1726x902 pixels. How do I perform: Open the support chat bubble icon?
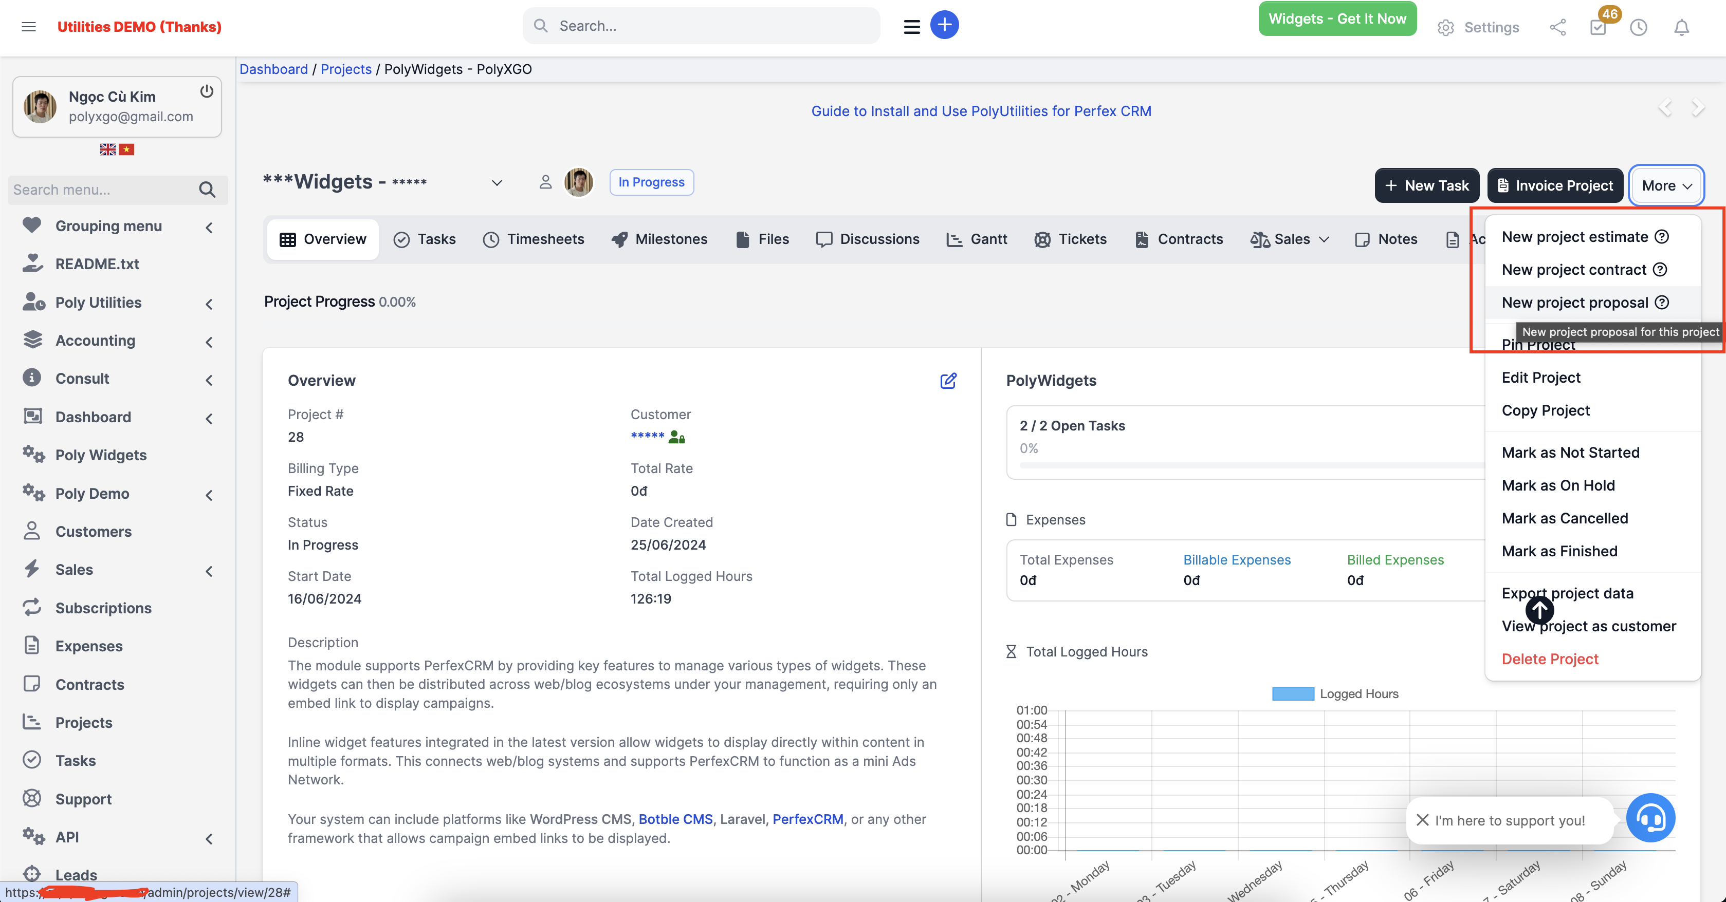pos(1651,818)
